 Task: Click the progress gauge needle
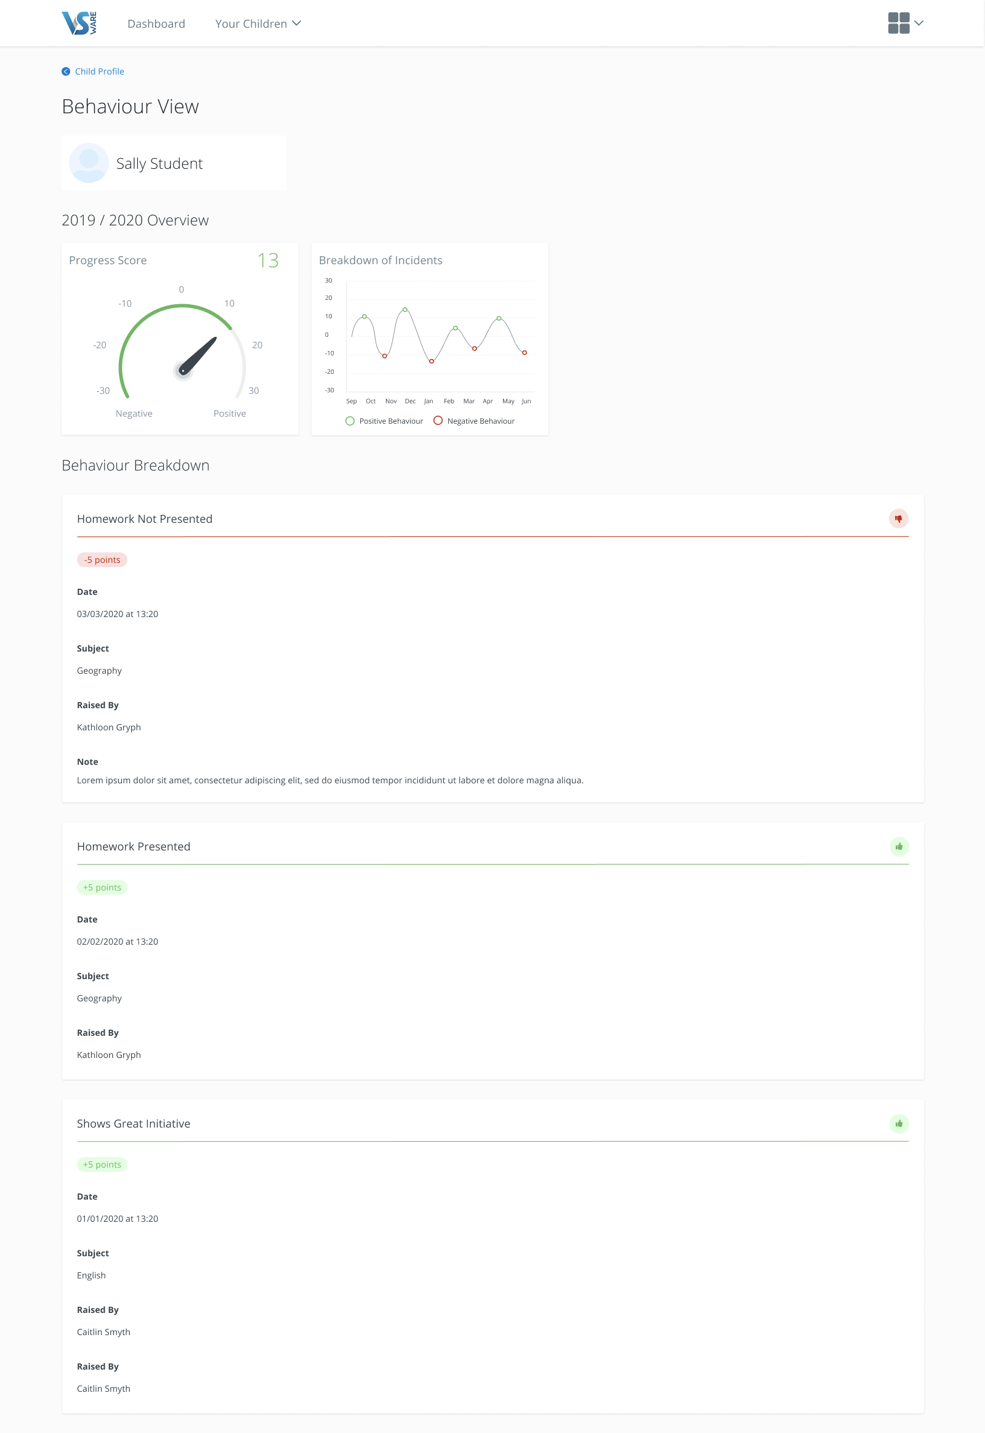198,355
